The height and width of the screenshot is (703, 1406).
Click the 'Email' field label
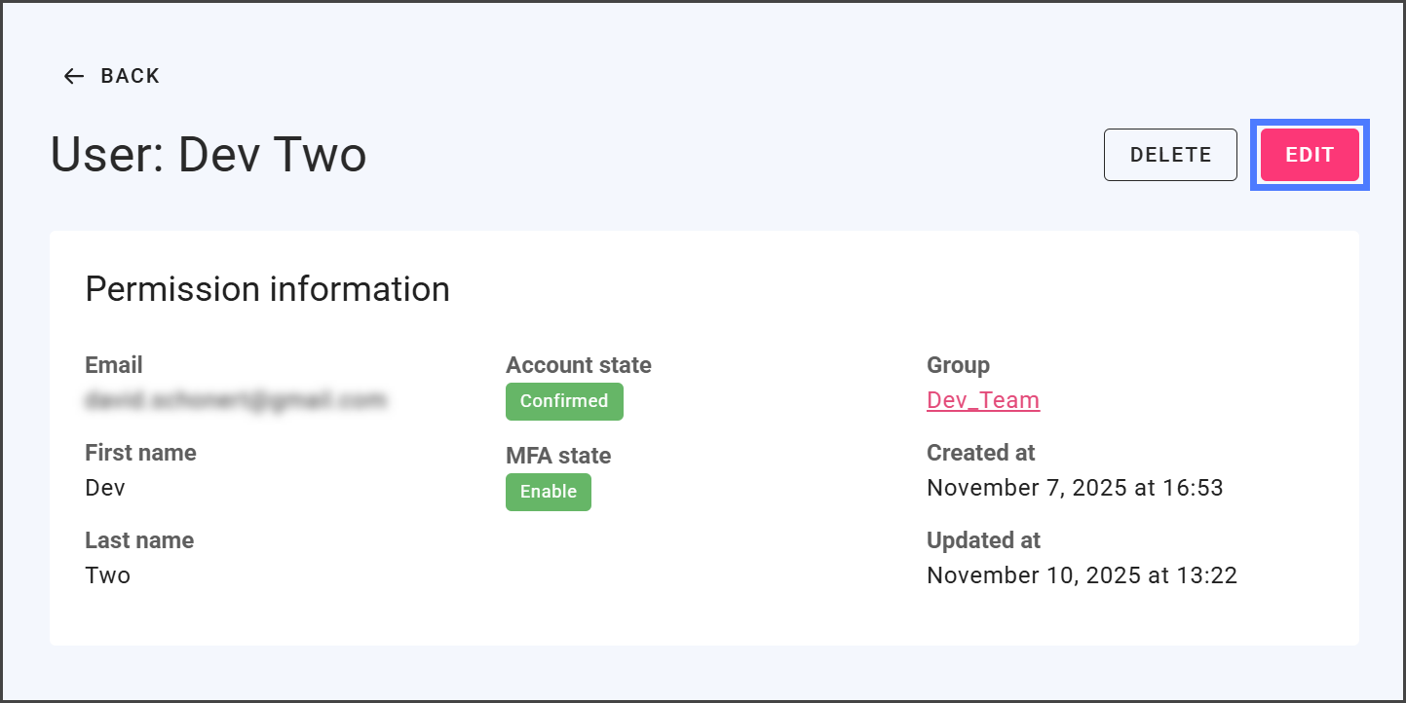(x=114, y=365)
